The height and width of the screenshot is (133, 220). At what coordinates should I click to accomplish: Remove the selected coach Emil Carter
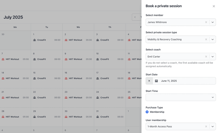coord(206,57)
